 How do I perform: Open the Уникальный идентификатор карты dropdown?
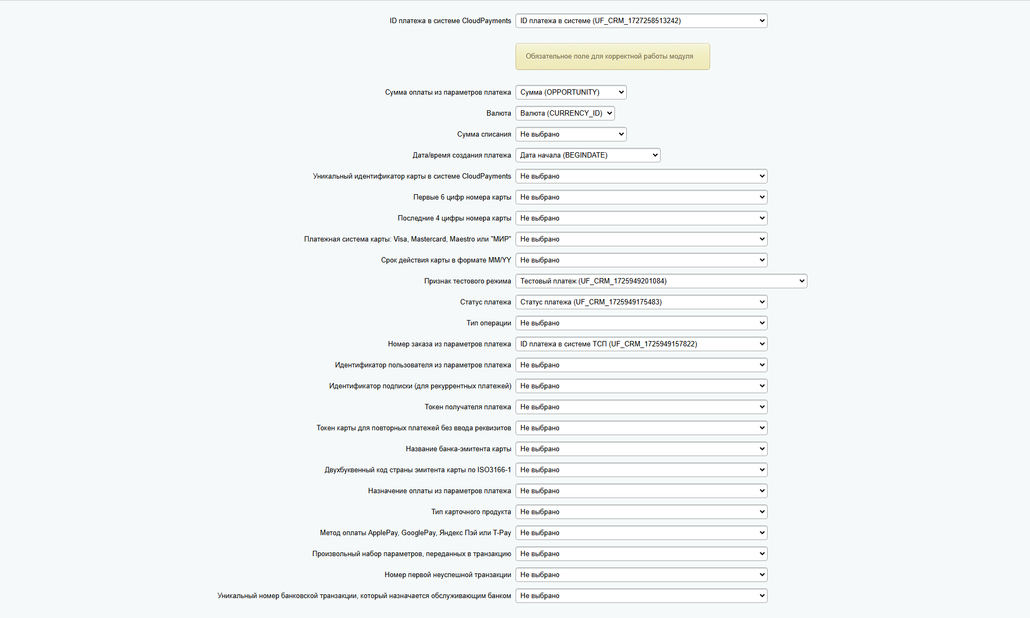[x=641, y=176]
